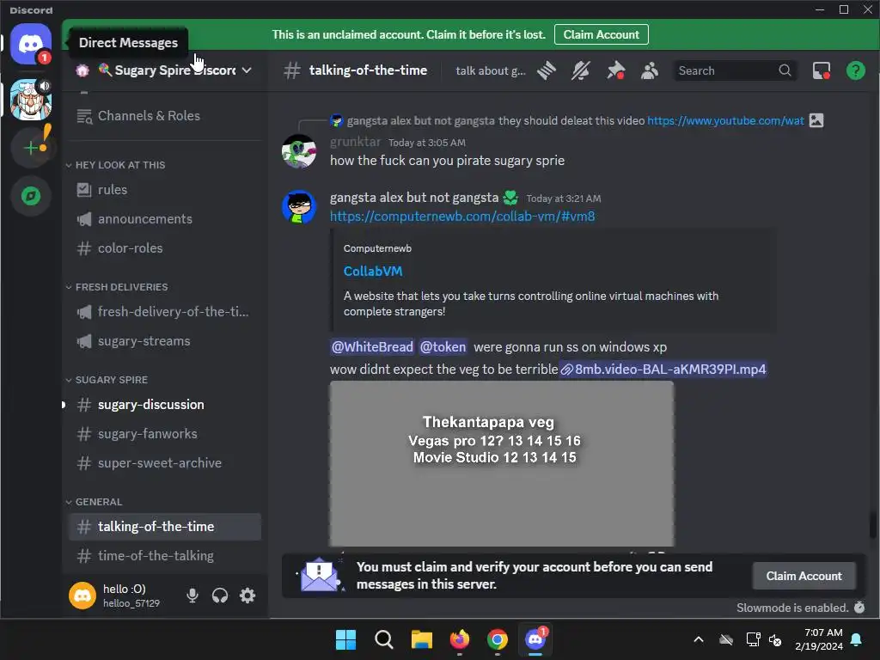Toggle notification settings bell icon
The image size is (880, 660).
(581, 70)
